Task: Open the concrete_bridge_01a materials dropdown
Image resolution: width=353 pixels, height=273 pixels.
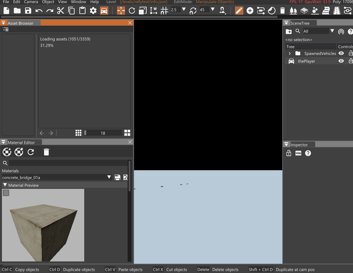Action: click(x=109, y=177)
